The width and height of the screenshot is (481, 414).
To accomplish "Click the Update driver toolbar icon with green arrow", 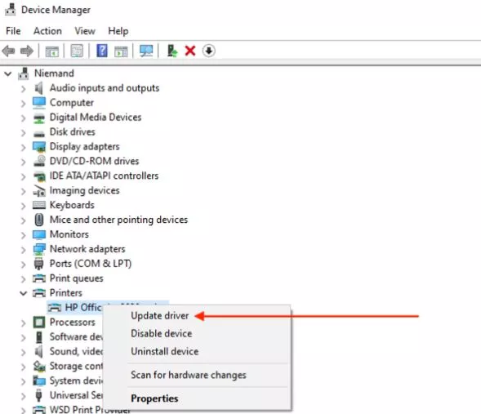I will point(172,51).
